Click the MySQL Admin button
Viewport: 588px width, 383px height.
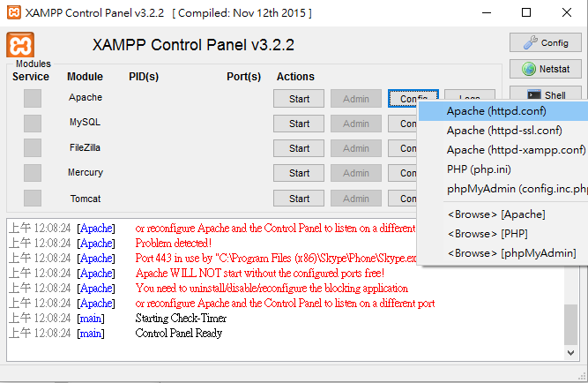[356, 124]
